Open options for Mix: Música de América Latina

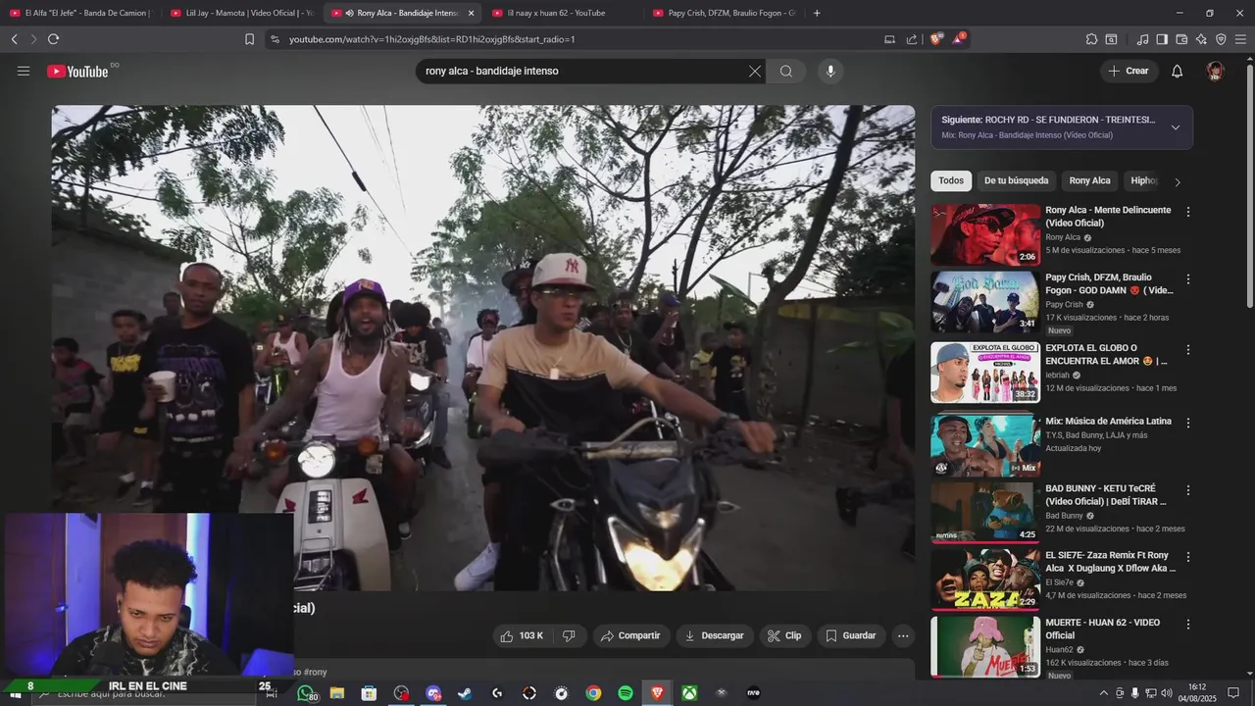(x=1188, y=423)
